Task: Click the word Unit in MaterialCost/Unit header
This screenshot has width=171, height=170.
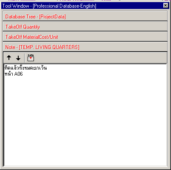Action: [54, 37]
